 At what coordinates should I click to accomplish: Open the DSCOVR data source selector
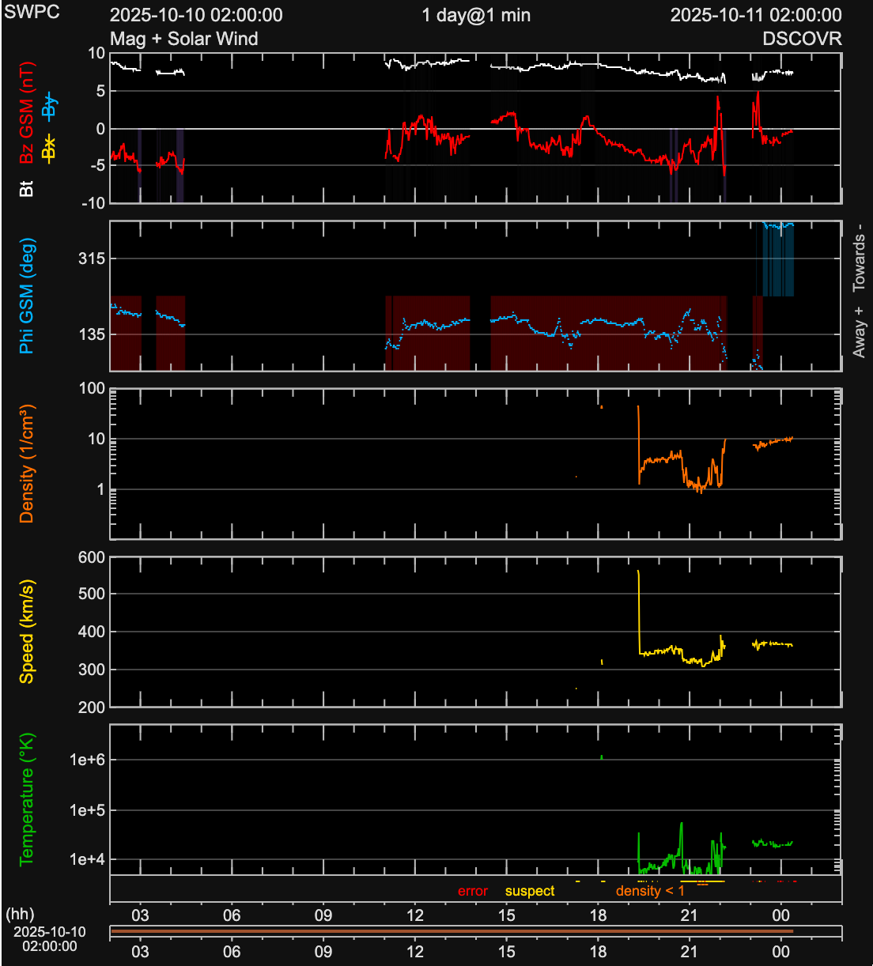(802, 39)
